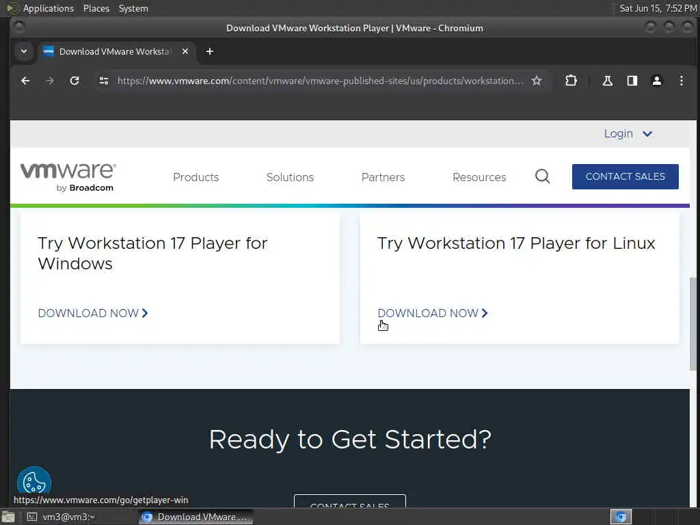Toggle the browser side panel icon
This screenshot has height=525, width=700.
pos(632,81)
